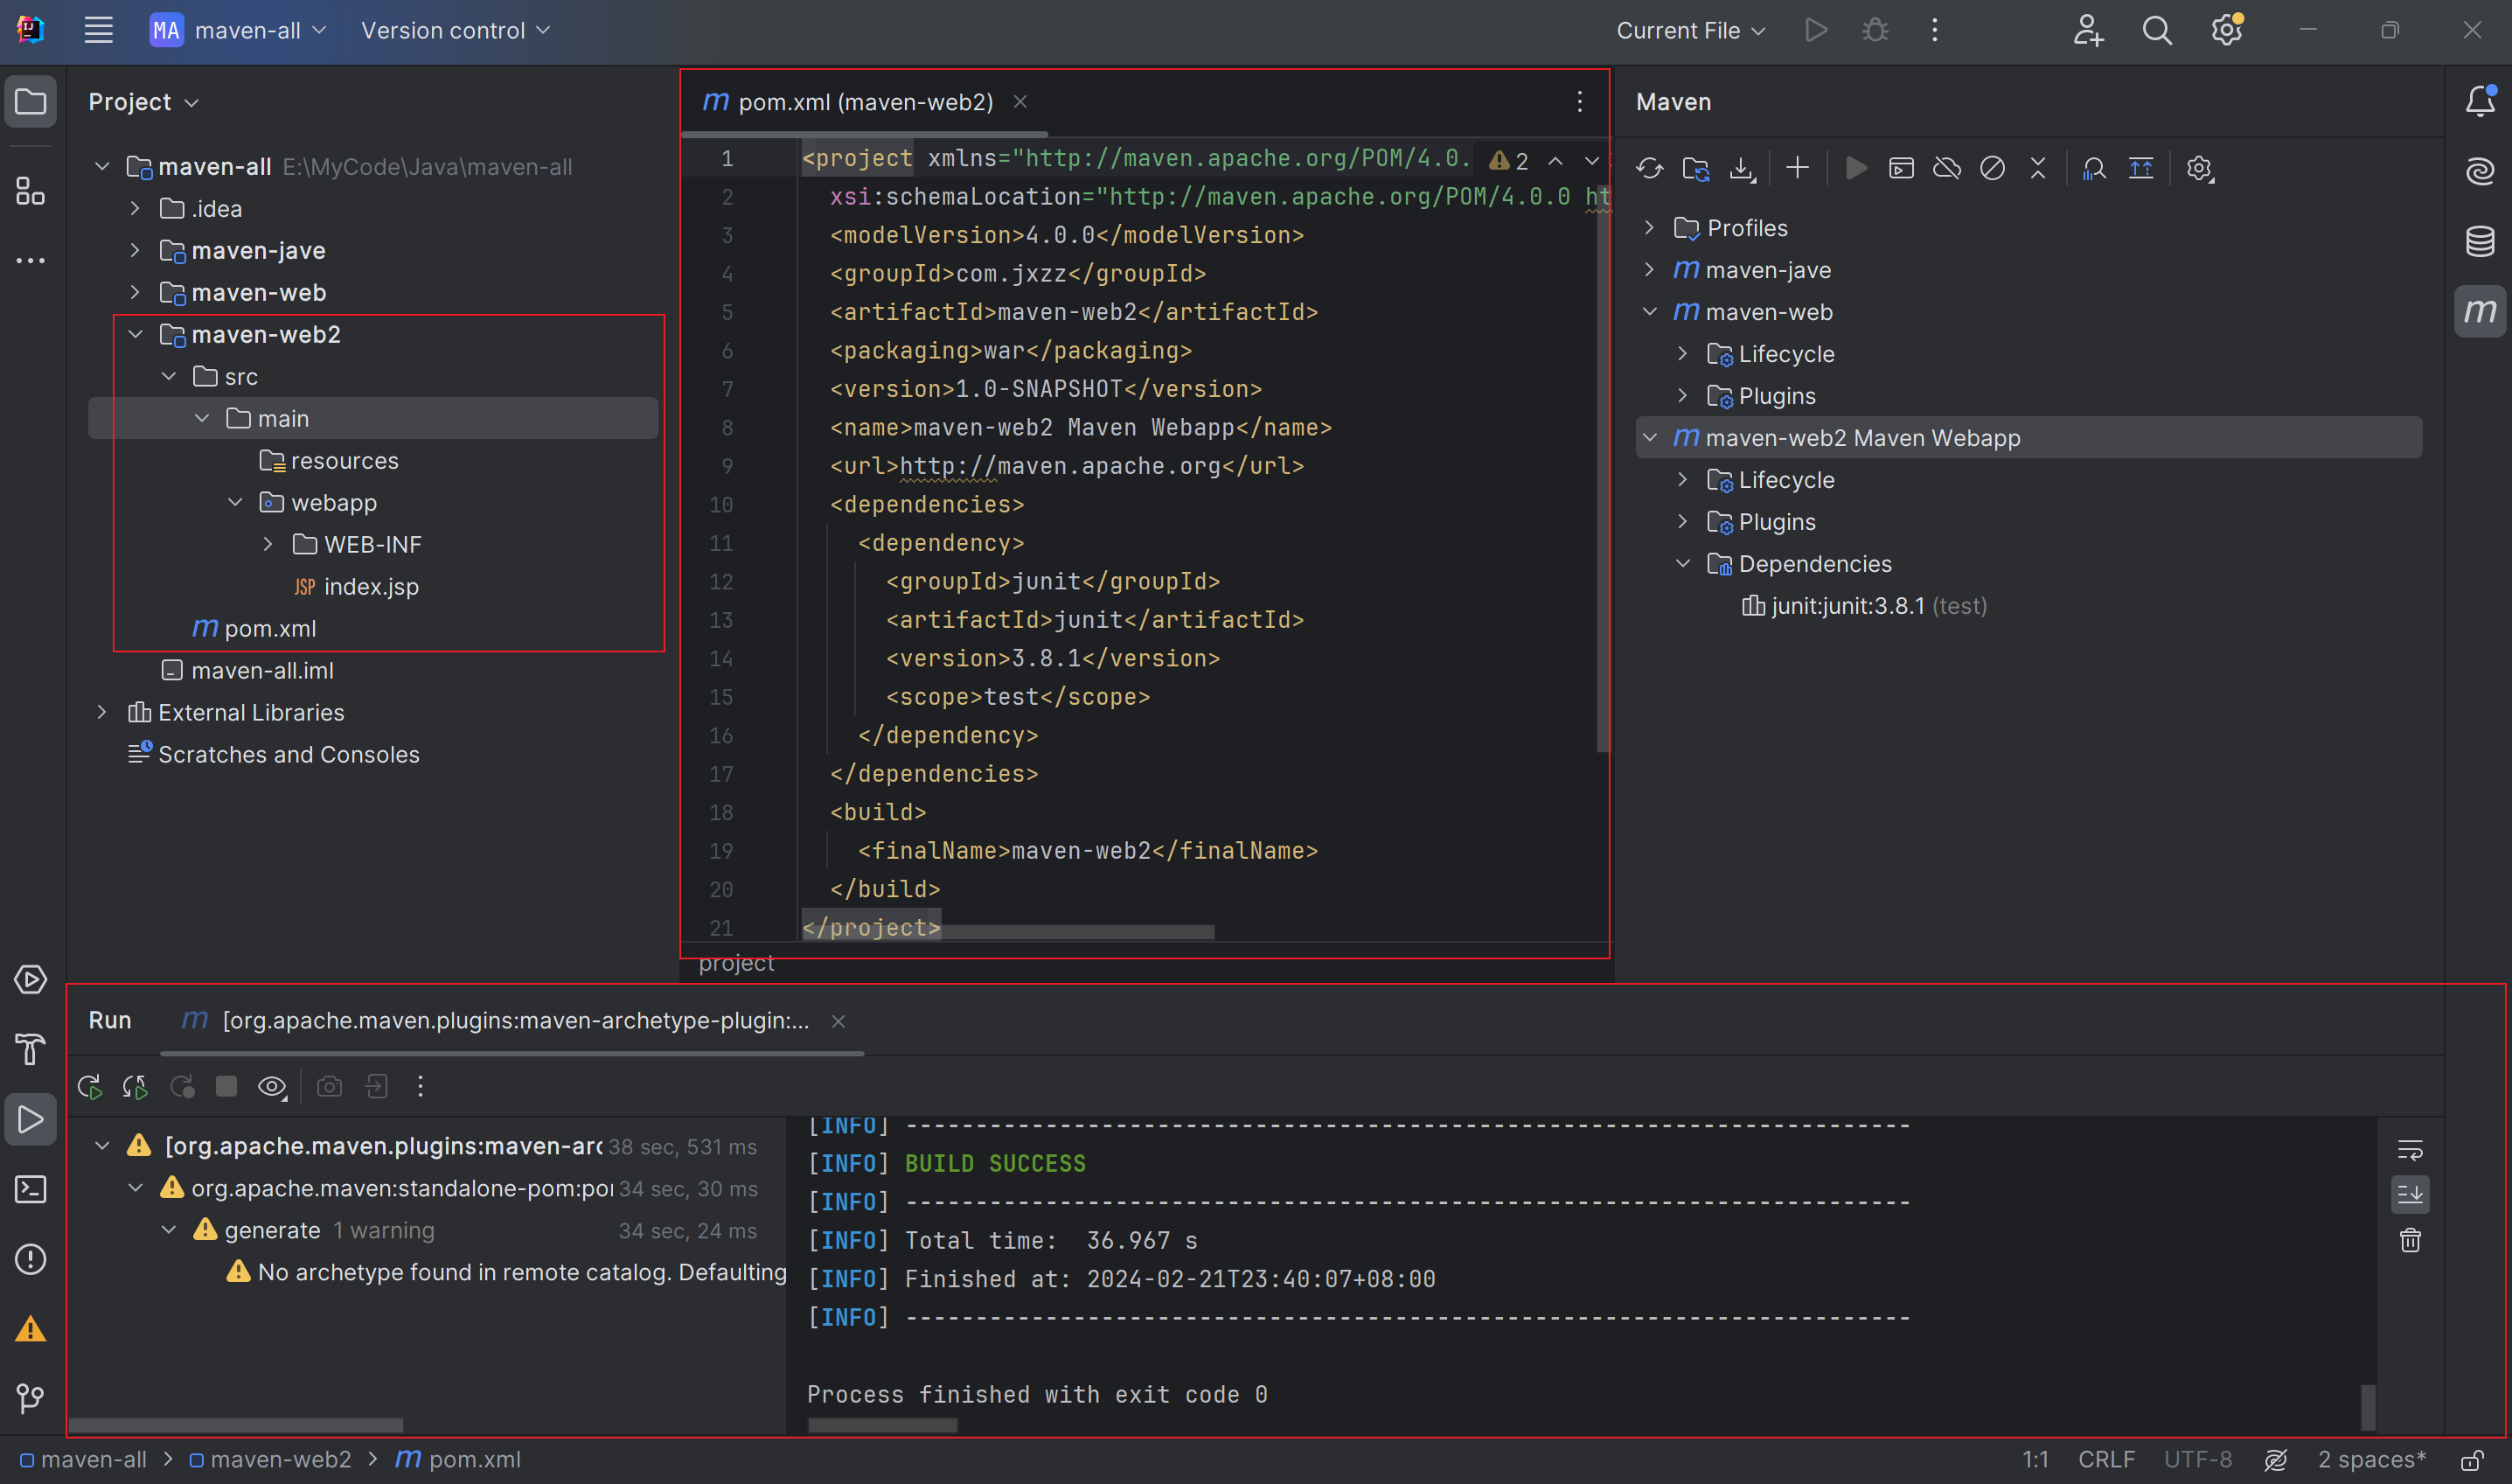Viewport: 2512px width, 1484px height.
Task: Open Maven settings via gear icon
Action: 2199,168
